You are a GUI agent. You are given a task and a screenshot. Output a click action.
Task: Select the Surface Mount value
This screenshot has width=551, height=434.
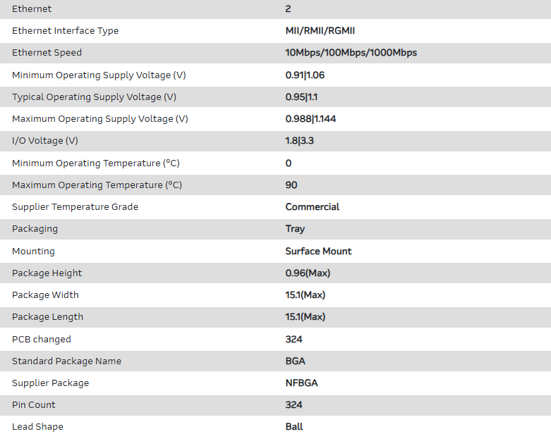point(318,252)
